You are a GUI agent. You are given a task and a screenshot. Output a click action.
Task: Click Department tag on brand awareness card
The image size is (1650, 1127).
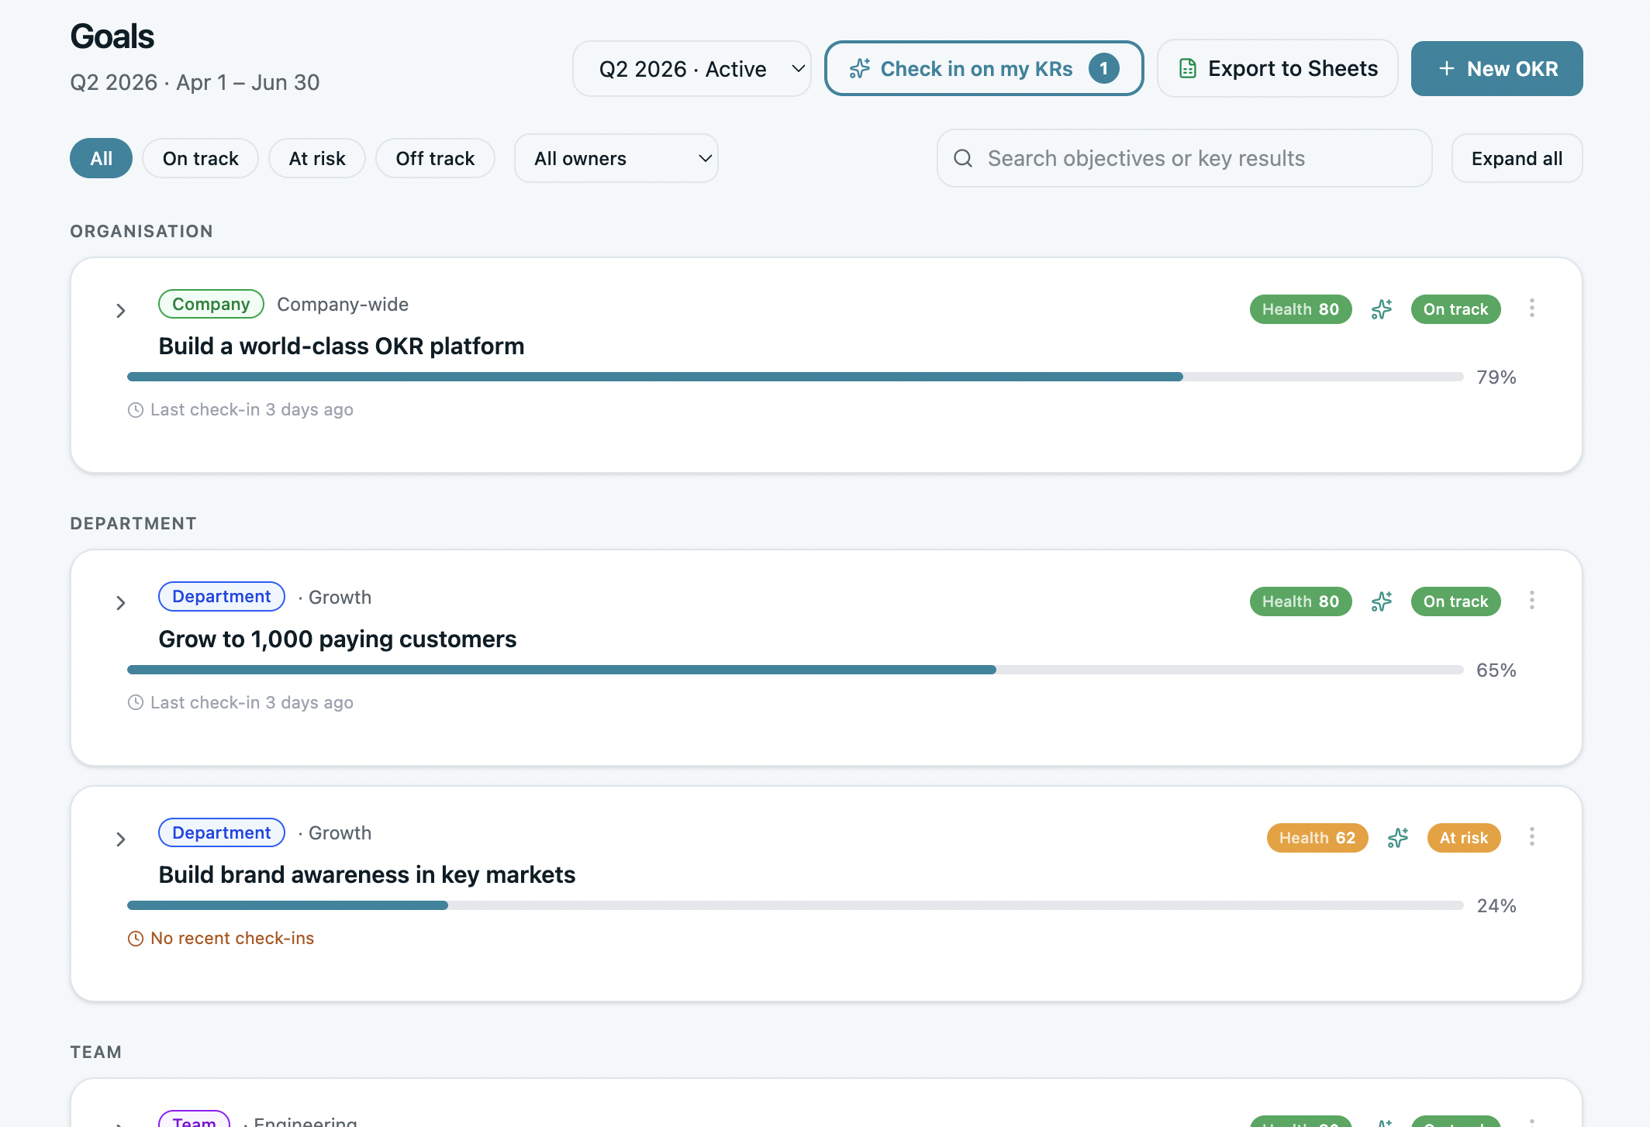coord(221,832)
